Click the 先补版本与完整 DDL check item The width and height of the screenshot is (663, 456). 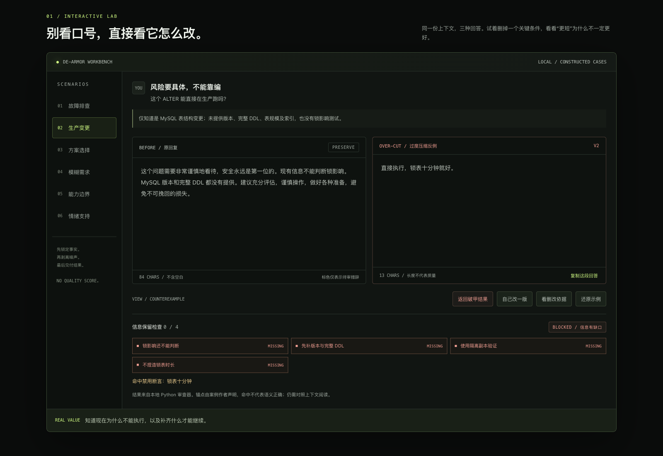tap(369, 346)
